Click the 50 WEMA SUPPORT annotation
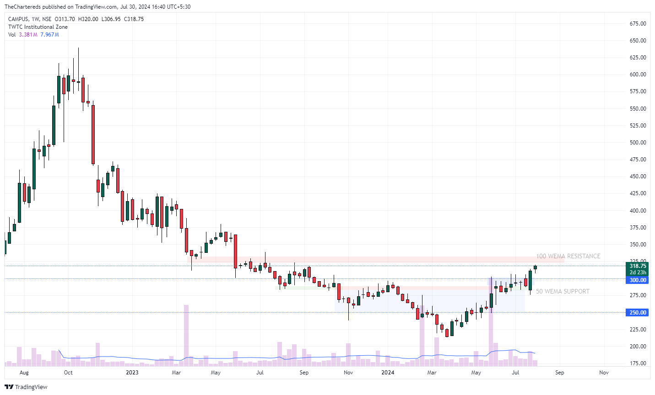 pos(563,292)
